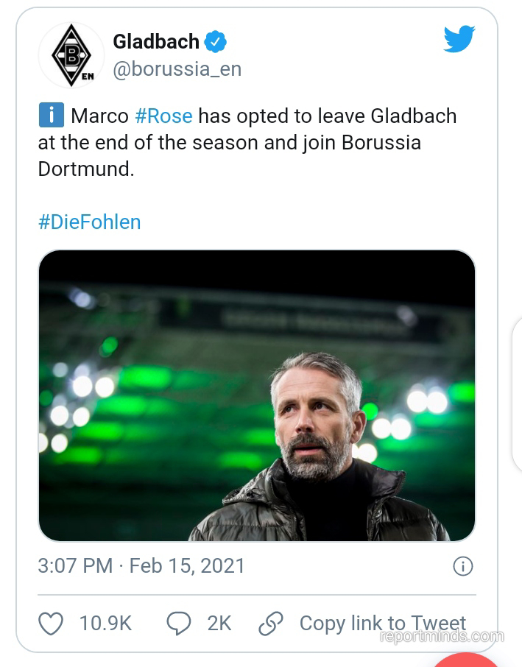Click the 3:07 PM · Feb 15, 2021 timestamp
The height and width of the screenshot is (667, 522).
(x=141, y=565)
